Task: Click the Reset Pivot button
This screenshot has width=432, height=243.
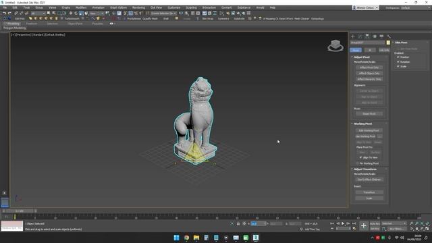Action: click(369, 114)
